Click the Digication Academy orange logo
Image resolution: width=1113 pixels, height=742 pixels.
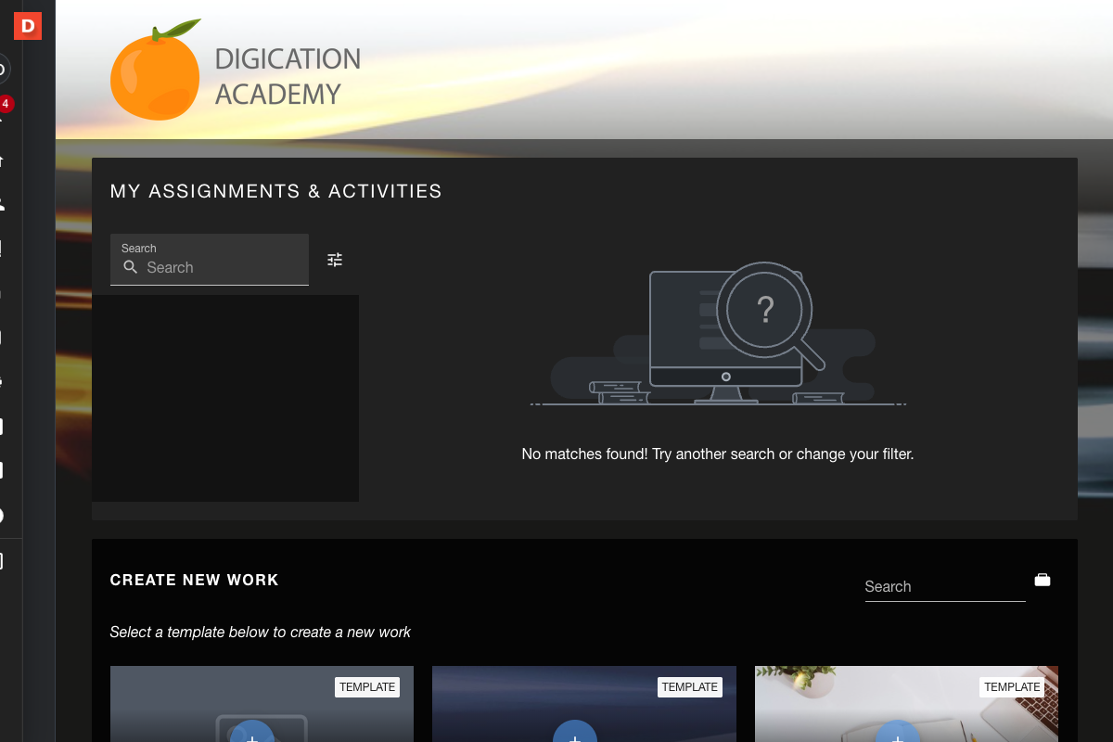point(156,70)
